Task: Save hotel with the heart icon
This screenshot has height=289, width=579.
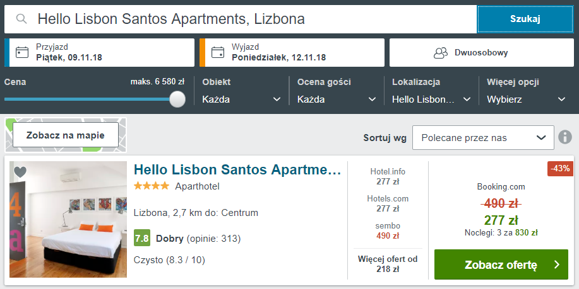Action: click(20, 171)
